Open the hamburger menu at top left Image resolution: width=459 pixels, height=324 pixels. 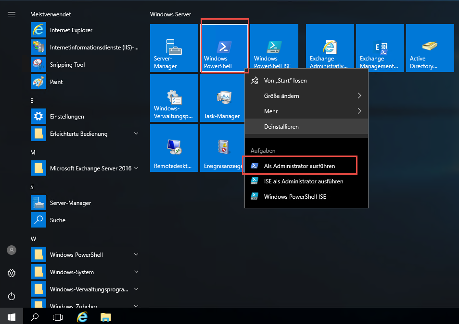pyautogui.click(x=12, y=14)
